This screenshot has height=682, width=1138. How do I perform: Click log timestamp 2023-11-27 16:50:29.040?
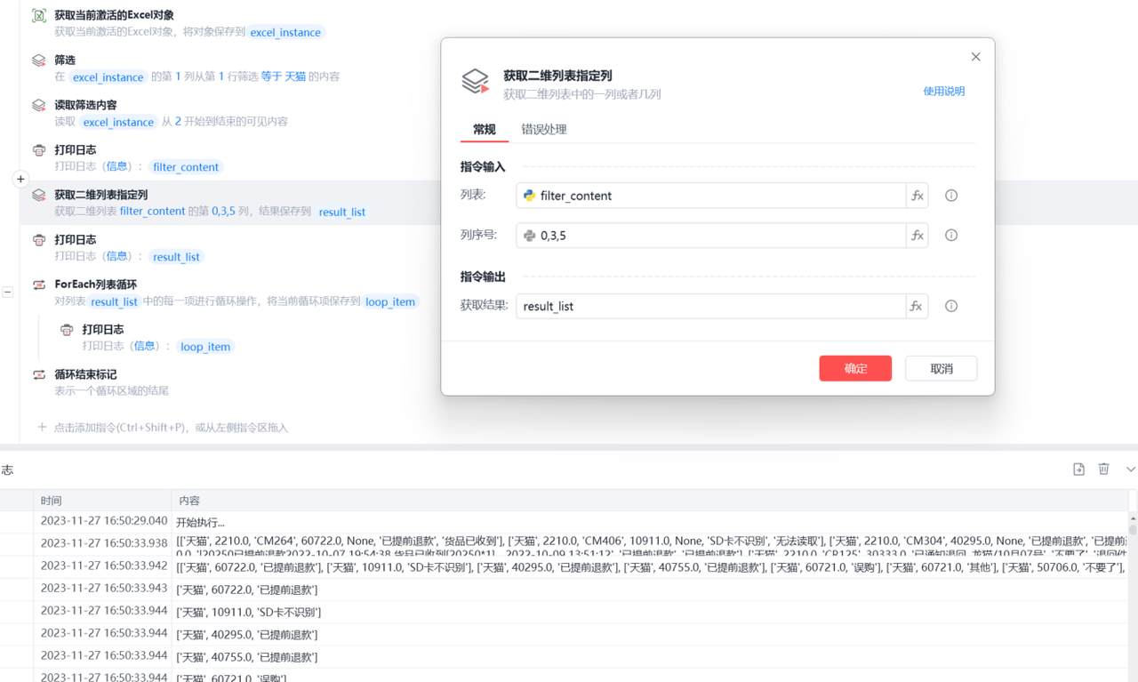[x=104, y=521]
